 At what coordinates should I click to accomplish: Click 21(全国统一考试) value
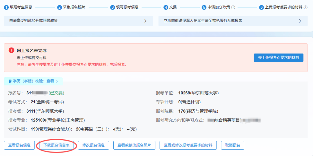(47, 102)
